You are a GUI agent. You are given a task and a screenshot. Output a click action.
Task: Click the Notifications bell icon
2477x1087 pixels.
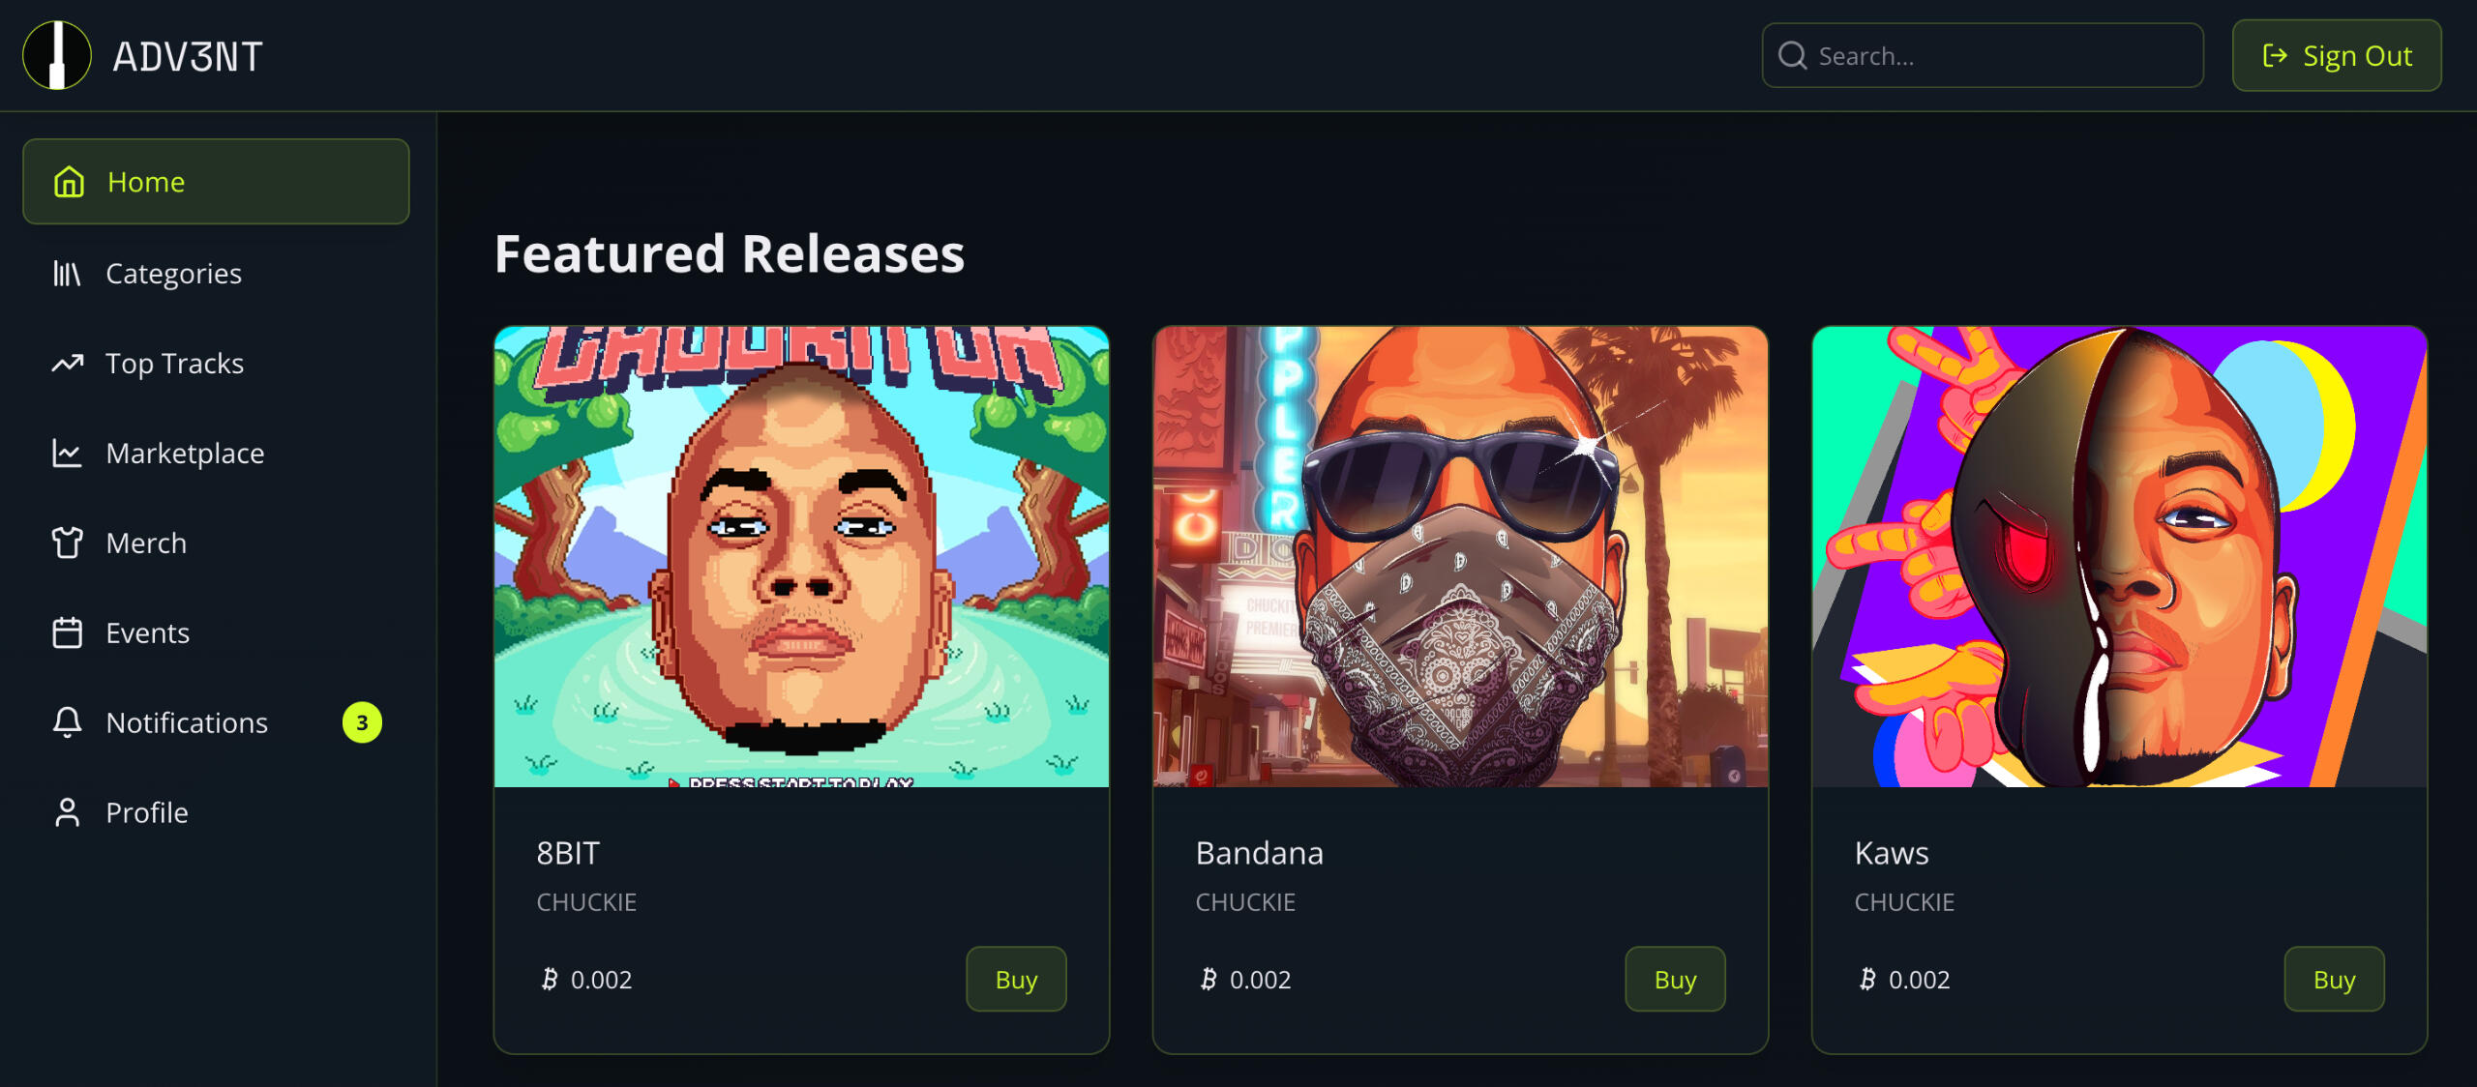tap(67, 722)
